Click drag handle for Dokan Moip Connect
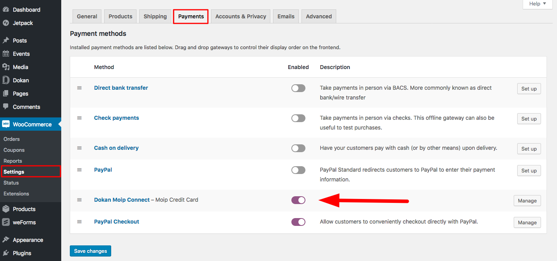 pos(80,200)
